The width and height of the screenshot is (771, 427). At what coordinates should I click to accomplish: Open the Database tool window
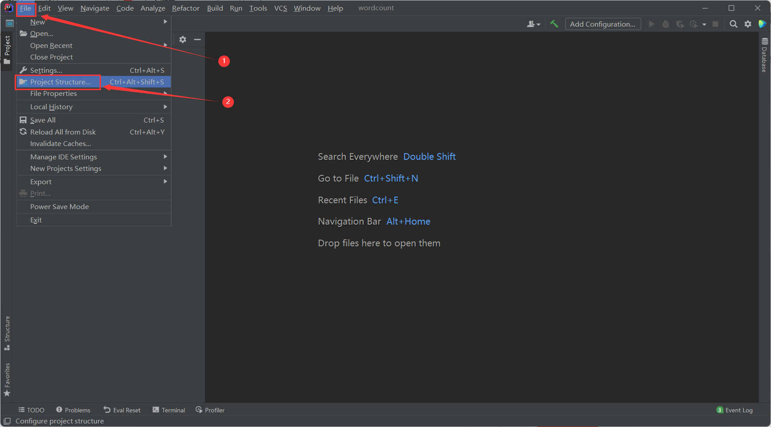click(x=764, y=55)
